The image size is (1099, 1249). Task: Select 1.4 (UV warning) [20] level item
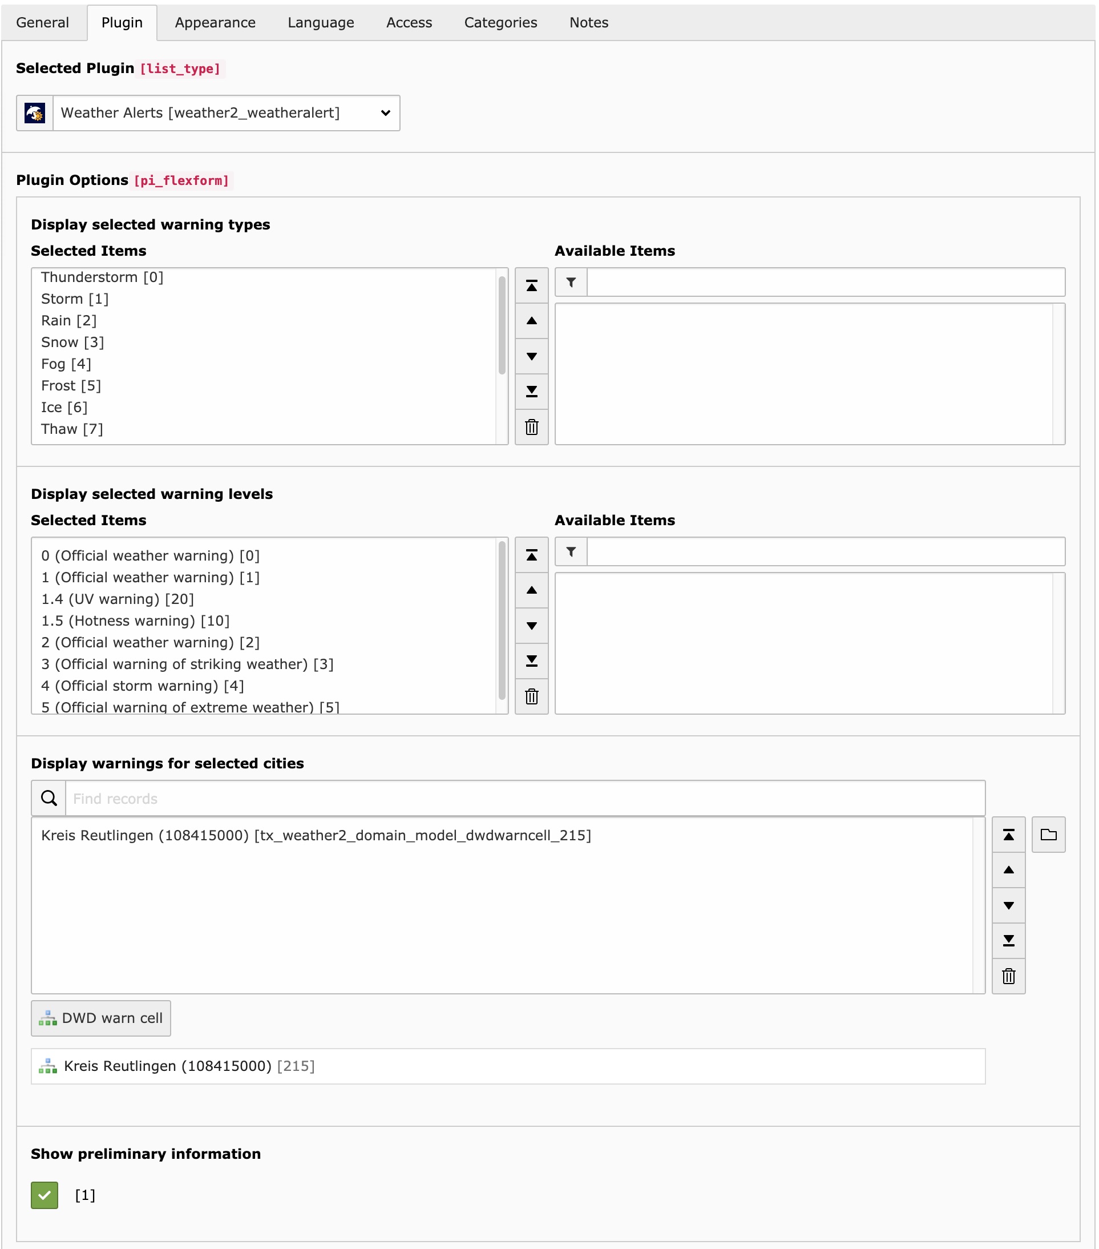118,599
